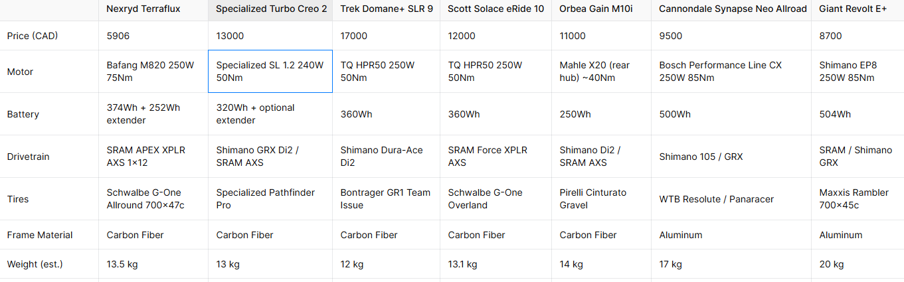Screen dimensions: 904x282
Task: Select the WTB Resolute / Panaracer cell
Action: (x=717, y=199)
